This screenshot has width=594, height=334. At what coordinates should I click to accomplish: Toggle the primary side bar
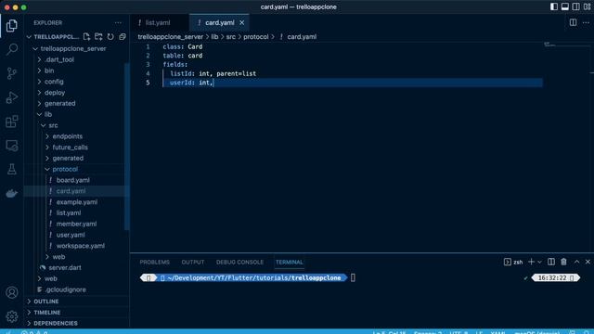pos(554,6)
